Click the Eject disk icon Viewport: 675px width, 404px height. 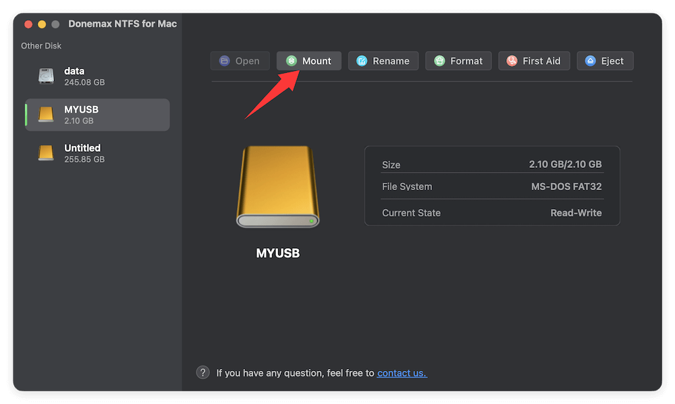point(590,61)
